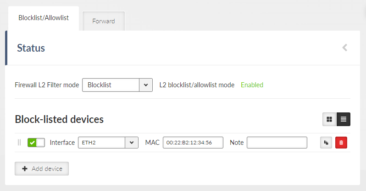The height and width of the screenshot is (191, 366).
Task: Delete the ETH2 block-listed device entry
Action: point(341,143)
